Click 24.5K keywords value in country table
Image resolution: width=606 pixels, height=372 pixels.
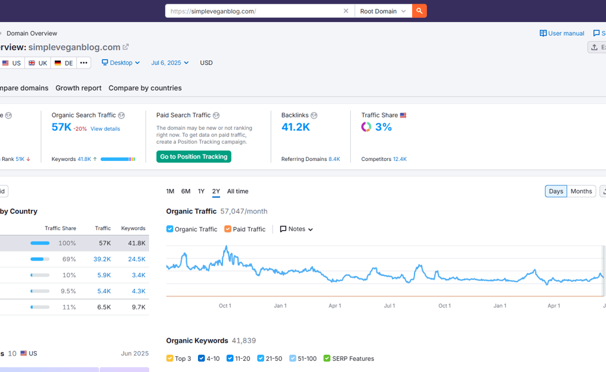tap(137, 259)
